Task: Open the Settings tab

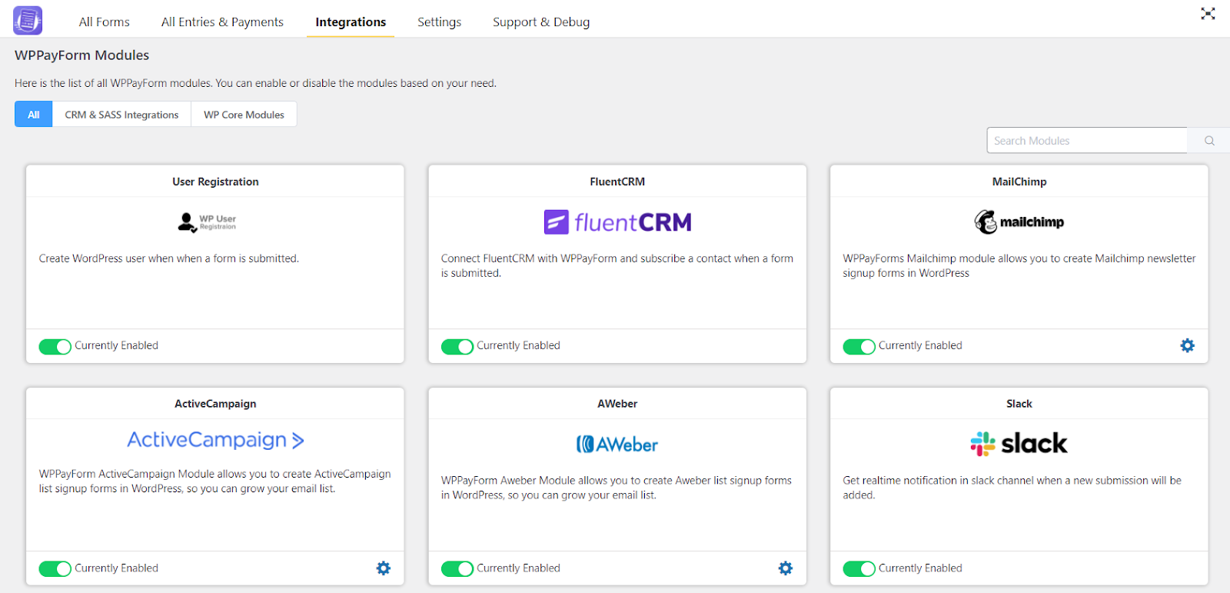Action: [439, 22]
